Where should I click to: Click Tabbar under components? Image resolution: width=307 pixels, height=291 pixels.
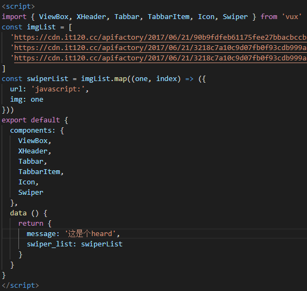click(31, 162)
